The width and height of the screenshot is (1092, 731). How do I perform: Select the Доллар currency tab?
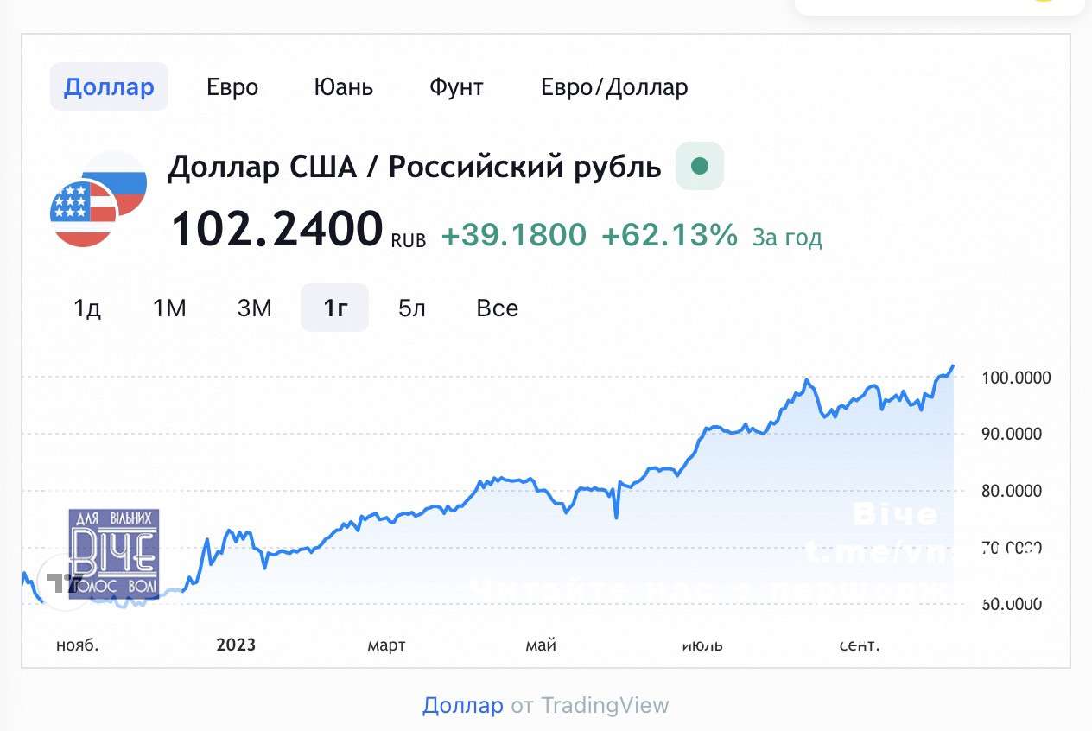[109, 87]
